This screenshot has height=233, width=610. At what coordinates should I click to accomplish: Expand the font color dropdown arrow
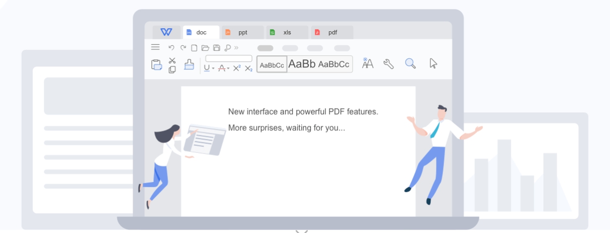coord(228,68)
